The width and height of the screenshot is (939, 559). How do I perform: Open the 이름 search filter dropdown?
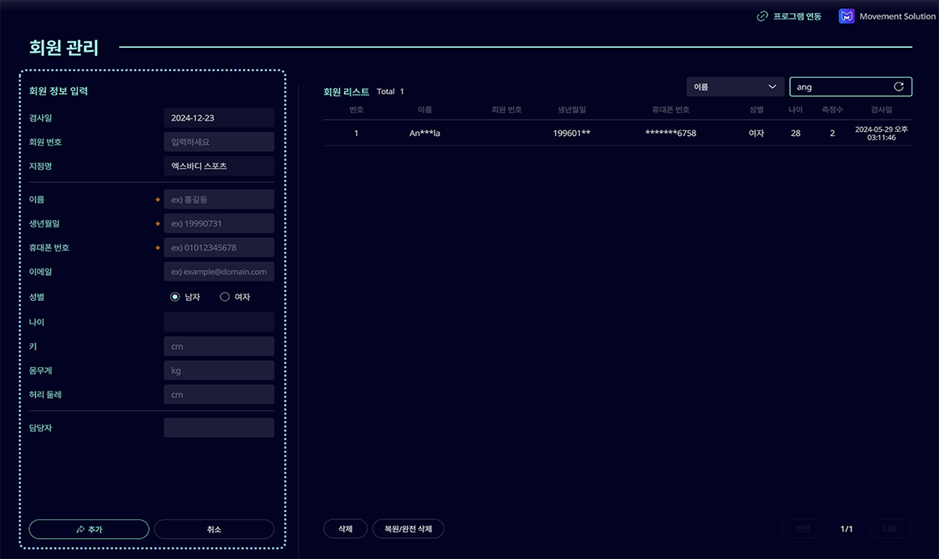click(735, 87)
